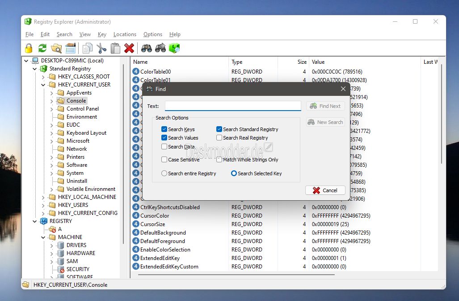Click the Copy documents toolbar icon

point(87,48)
